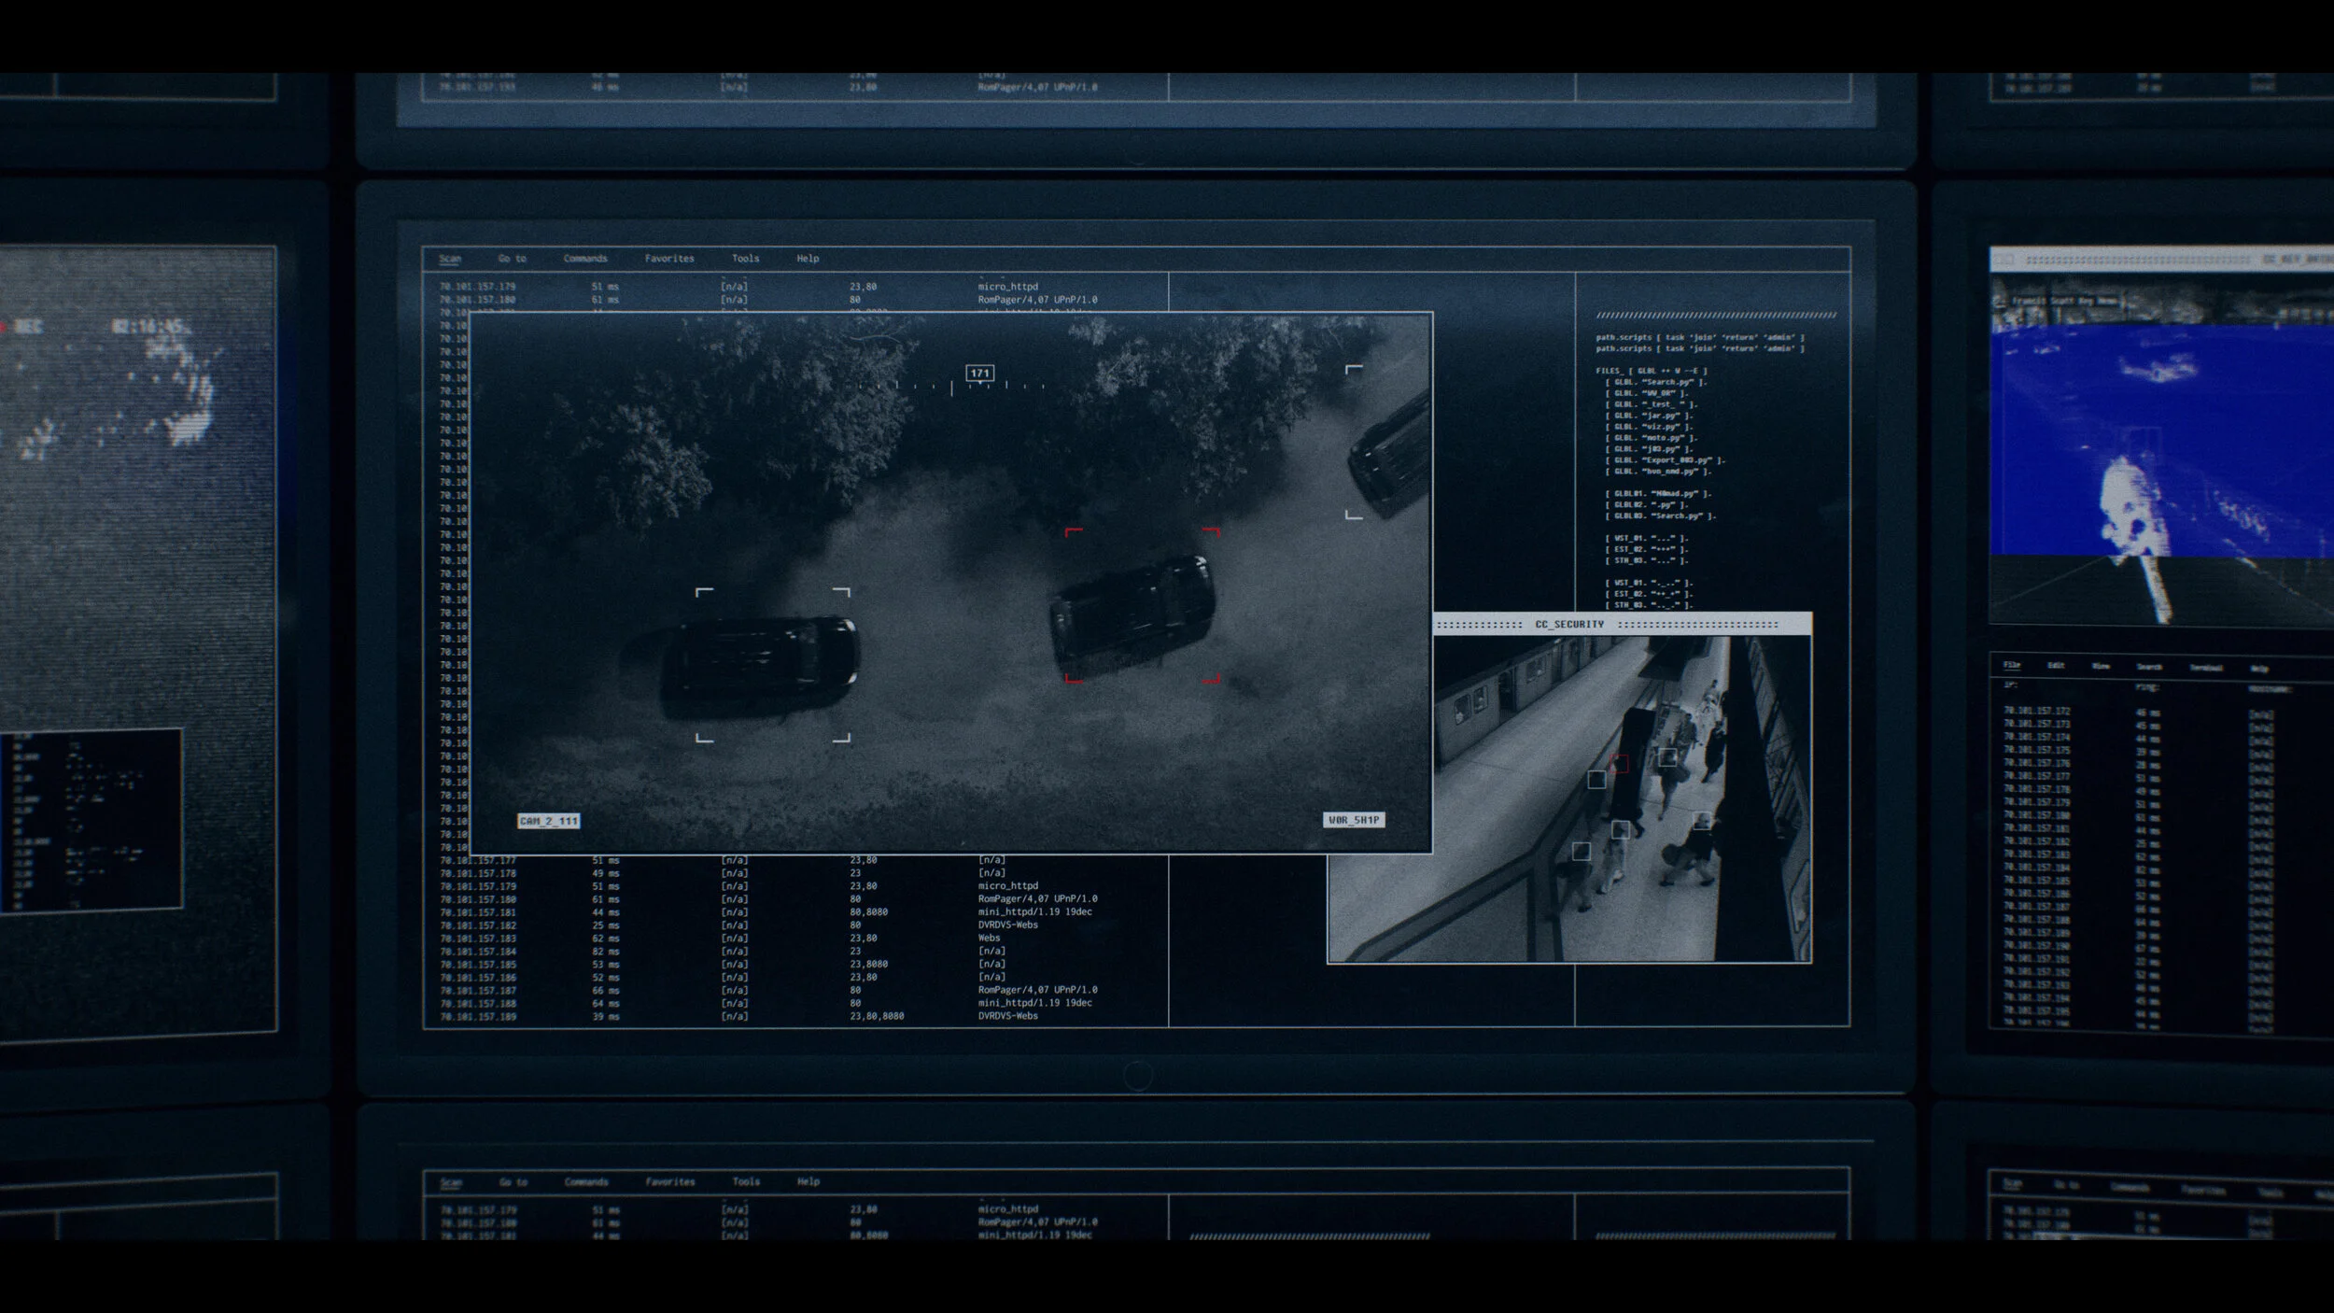Click the W0R_5H1P label on the drone feed
2334x1313 pixels.
[1354, 820]
